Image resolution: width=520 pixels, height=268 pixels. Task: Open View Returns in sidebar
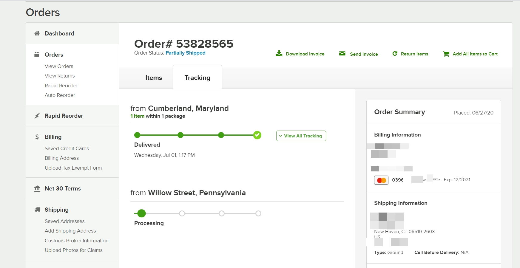click(x=60, y=76)
